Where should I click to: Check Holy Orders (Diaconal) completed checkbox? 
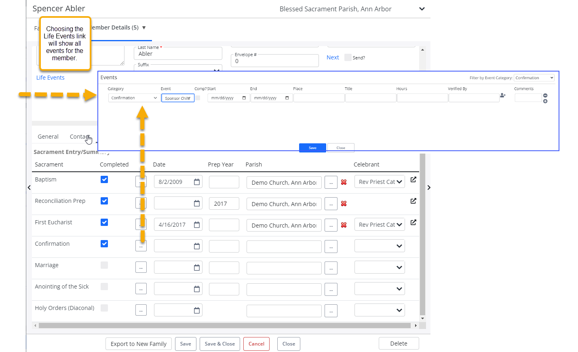(x=104, y=308)
